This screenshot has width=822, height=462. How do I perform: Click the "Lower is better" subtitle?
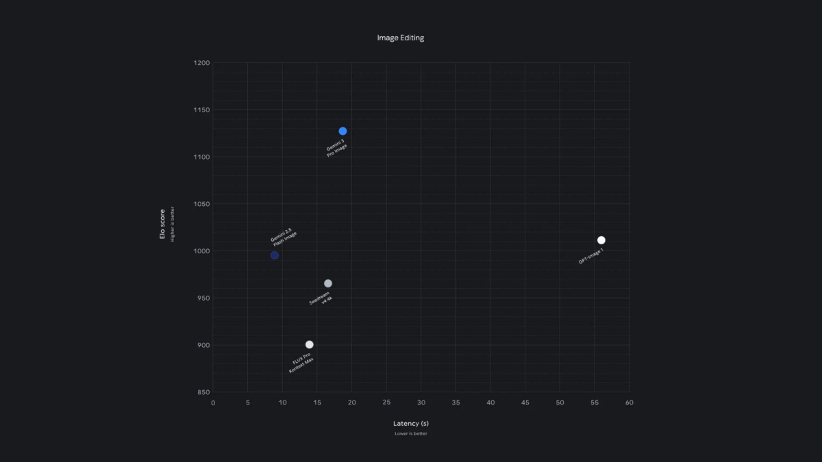point(411,434)
